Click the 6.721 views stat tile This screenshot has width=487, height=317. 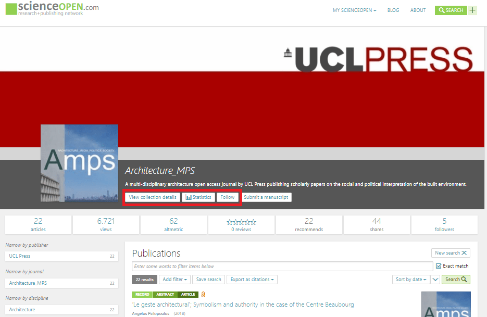point(106,225)
